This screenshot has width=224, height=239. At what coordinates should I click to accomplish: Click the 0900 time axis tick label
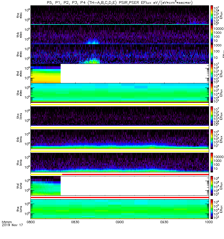[x=120, y=222]
